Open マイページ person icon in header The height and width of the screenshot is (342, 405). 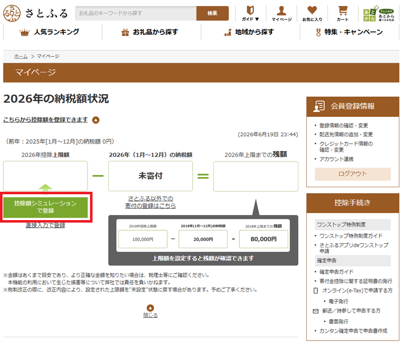click(282, 14)
